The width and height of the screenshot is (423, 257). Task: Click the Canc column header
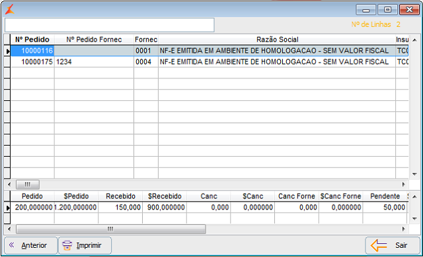(x=209, y=196)
